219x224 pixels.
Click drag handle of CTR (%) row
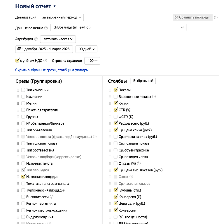tap(110, 110)
